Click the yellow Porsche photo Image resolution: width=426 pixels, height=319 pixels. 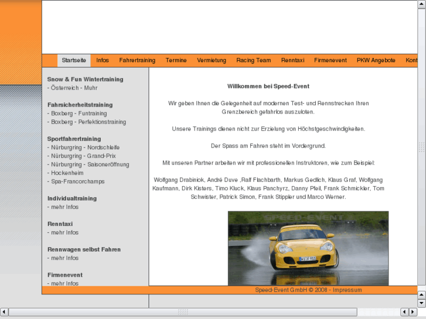(x=308, y=248)
